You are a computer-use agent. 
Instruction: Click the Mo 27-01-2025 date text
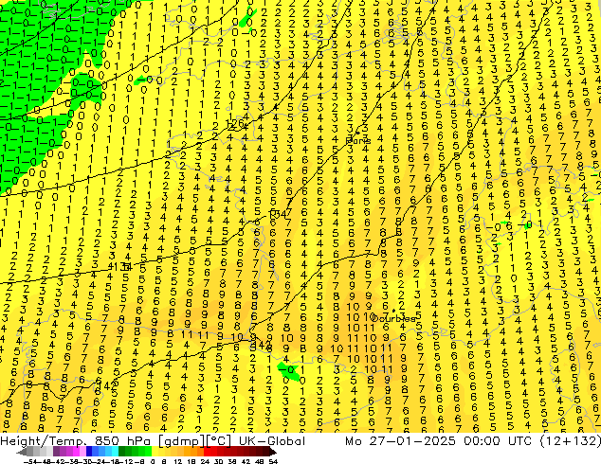(x=401, y=441)
